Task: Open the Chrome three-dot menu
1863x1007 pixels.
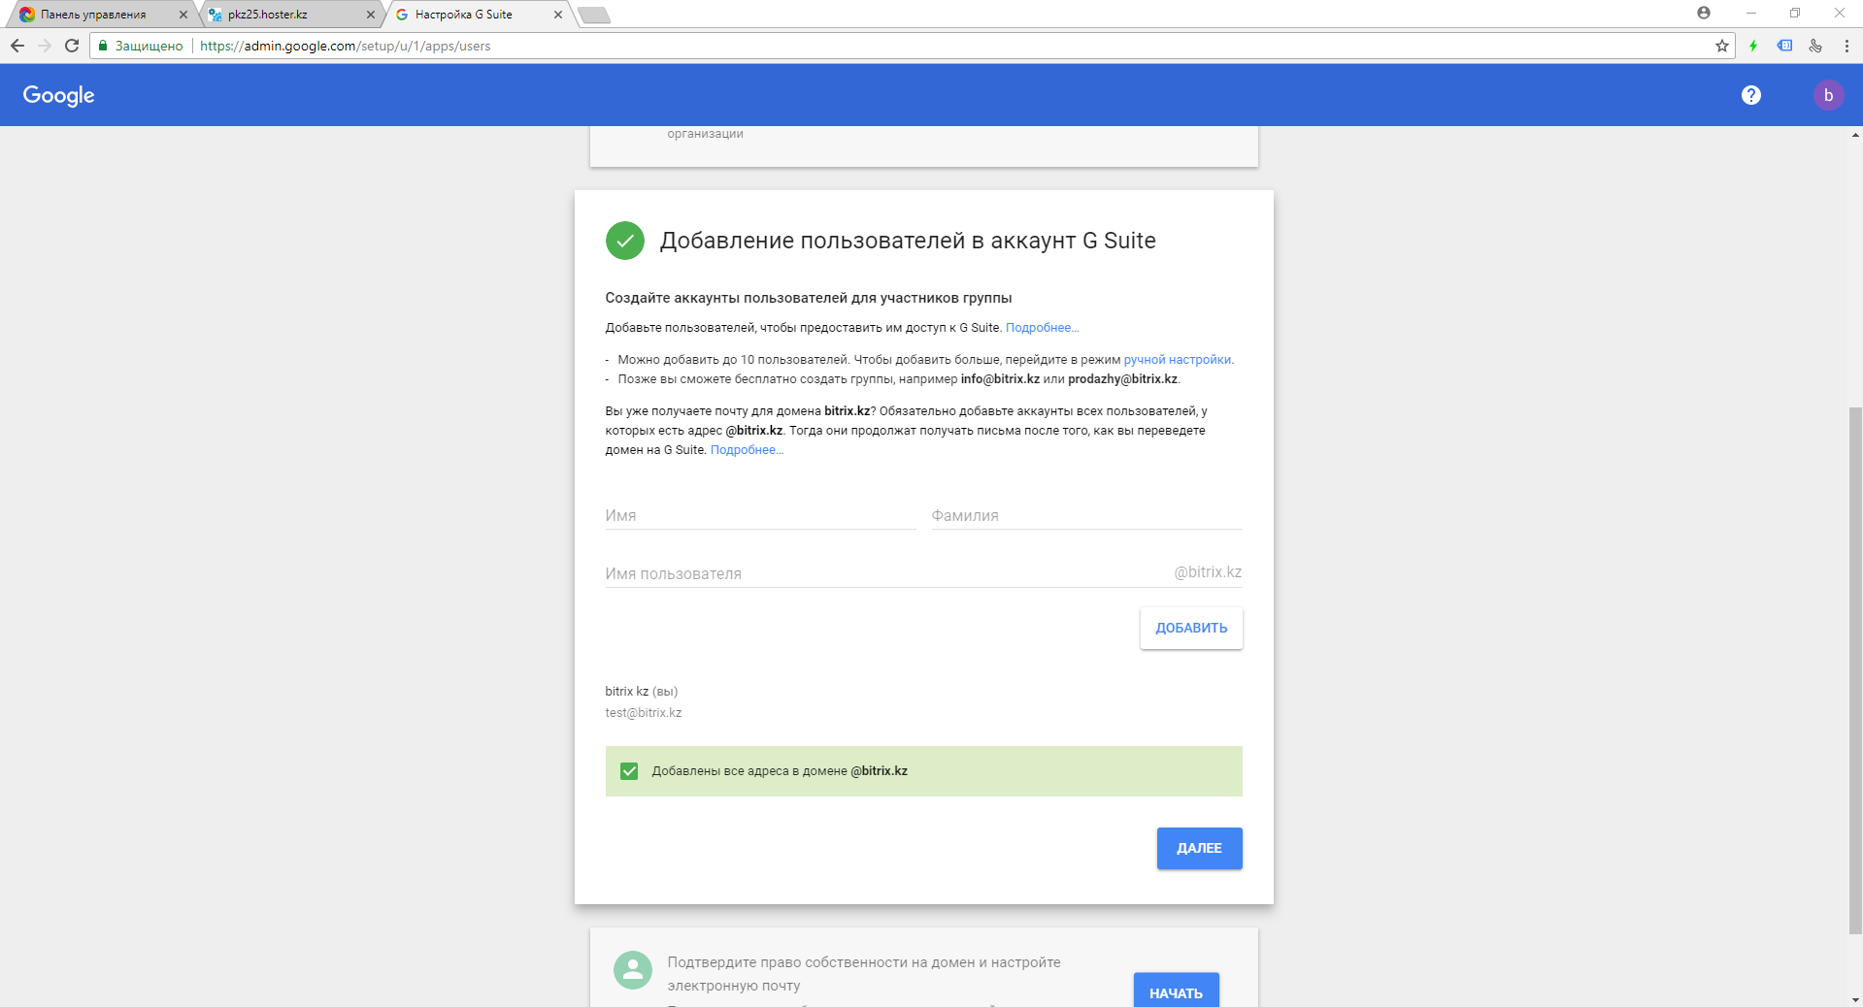Action: pos(1846,46)
